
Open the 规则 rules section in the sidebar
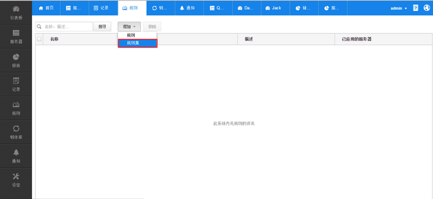pos(16,108)
